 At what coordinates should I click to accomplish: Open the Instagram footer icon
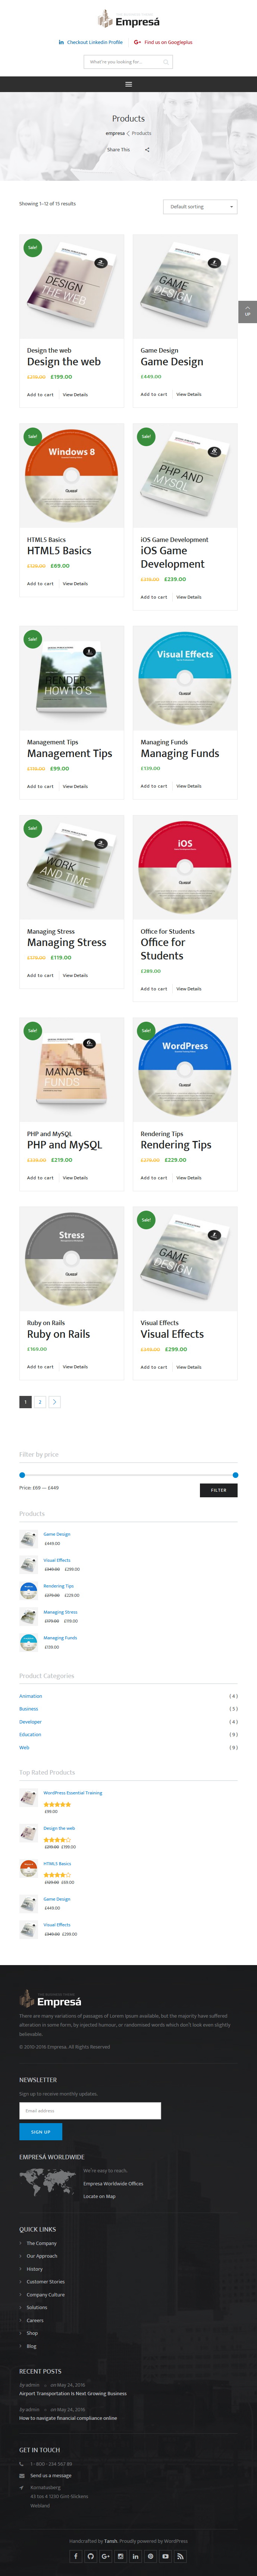(120, 2556)
